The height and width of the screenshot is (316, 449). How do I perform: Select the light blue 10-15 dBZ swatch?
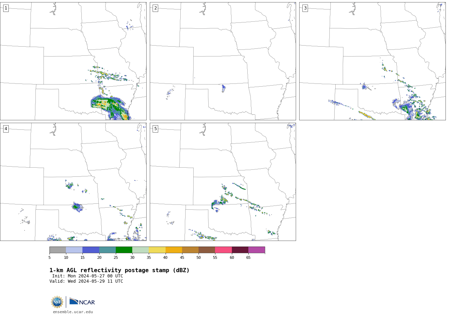coord(74,250)
